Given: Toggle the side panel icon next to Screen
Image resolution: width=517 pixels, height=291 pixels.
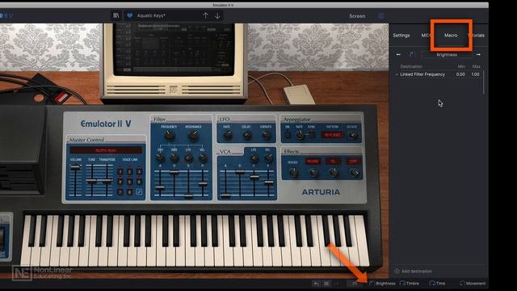Looking at the screenshot, I should [x=380, y=16].
